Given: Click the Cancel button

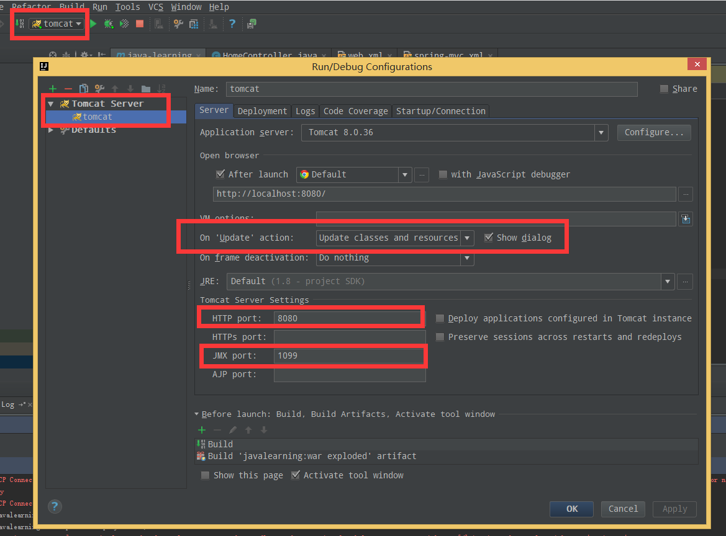Looking at the screenshot, I should tap(623, 509).
